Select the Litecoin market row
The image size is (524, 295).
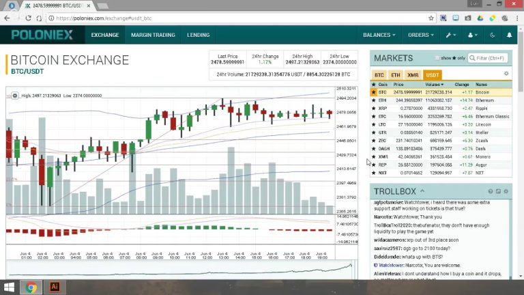click(x=441, y=124)
